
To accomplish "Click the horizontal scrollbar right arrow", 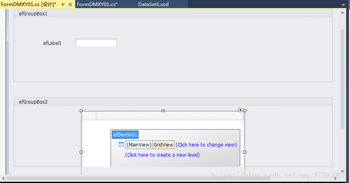I will click(x=335, y=178).
